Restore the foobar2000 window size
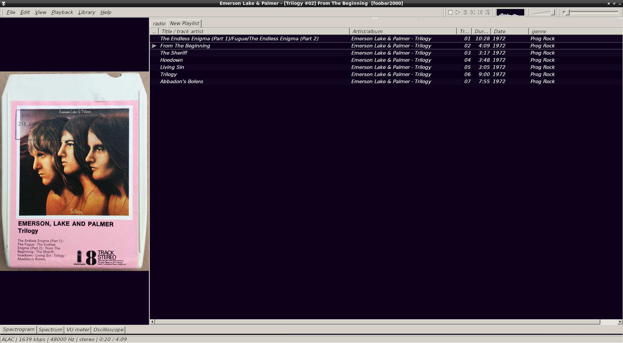The width and height of the screenshot is (623, 343). [614, 3]
